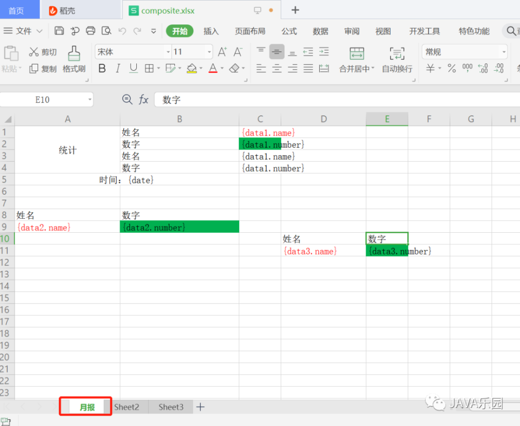Add a new sheet with plus button
This screenshot has width=520, height=426.
200,407
